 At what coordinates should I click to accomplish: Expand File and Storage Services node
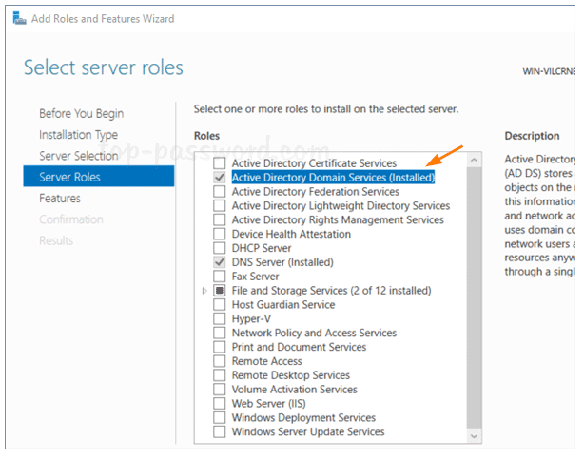click(x=205, y=291)
